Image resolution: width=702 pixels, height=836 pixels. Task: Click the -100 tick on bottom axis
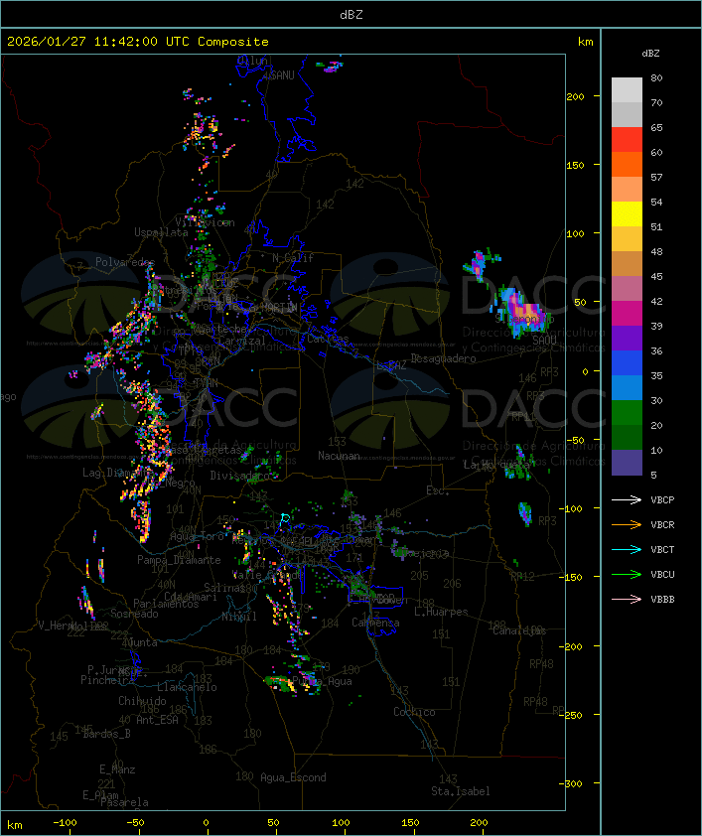coord(65,823)
